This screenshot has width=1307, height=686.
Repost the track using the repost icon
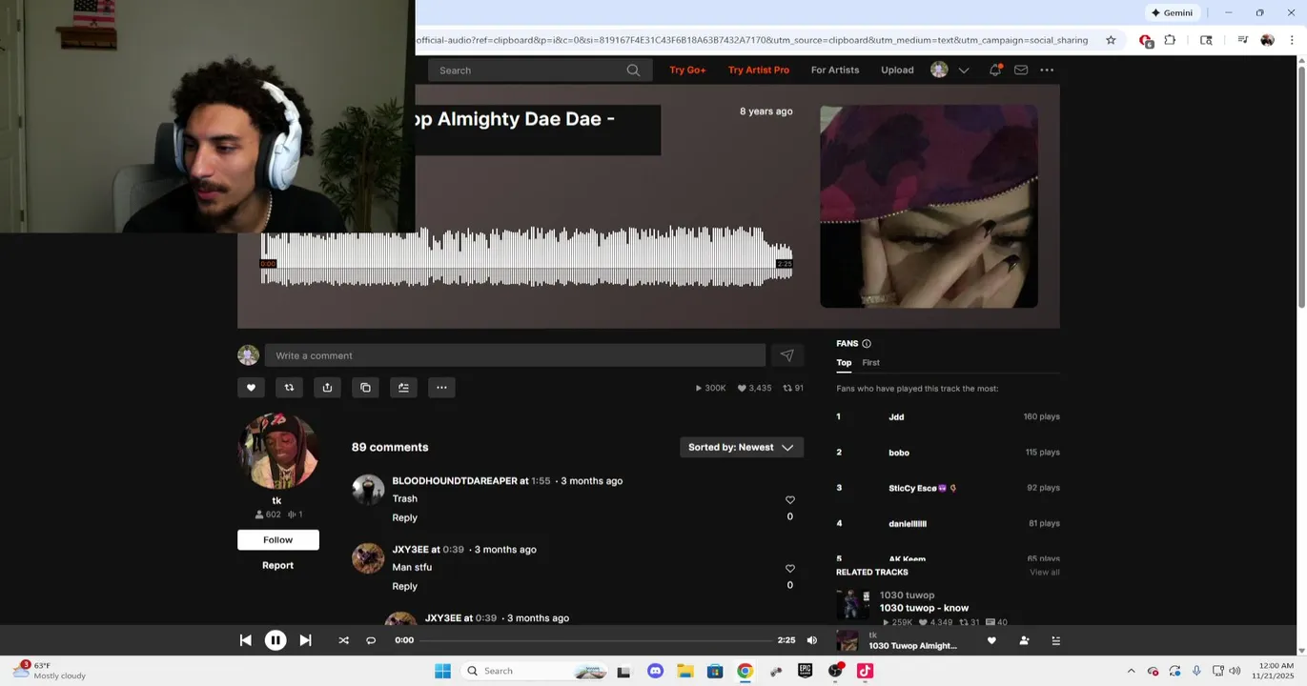tap(289, 388)
